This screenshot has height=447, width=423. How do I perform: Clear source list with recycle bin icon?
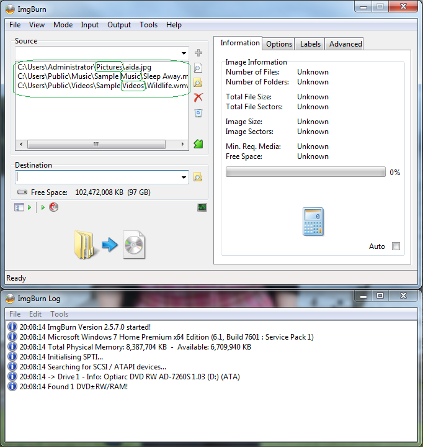point(198,113)
